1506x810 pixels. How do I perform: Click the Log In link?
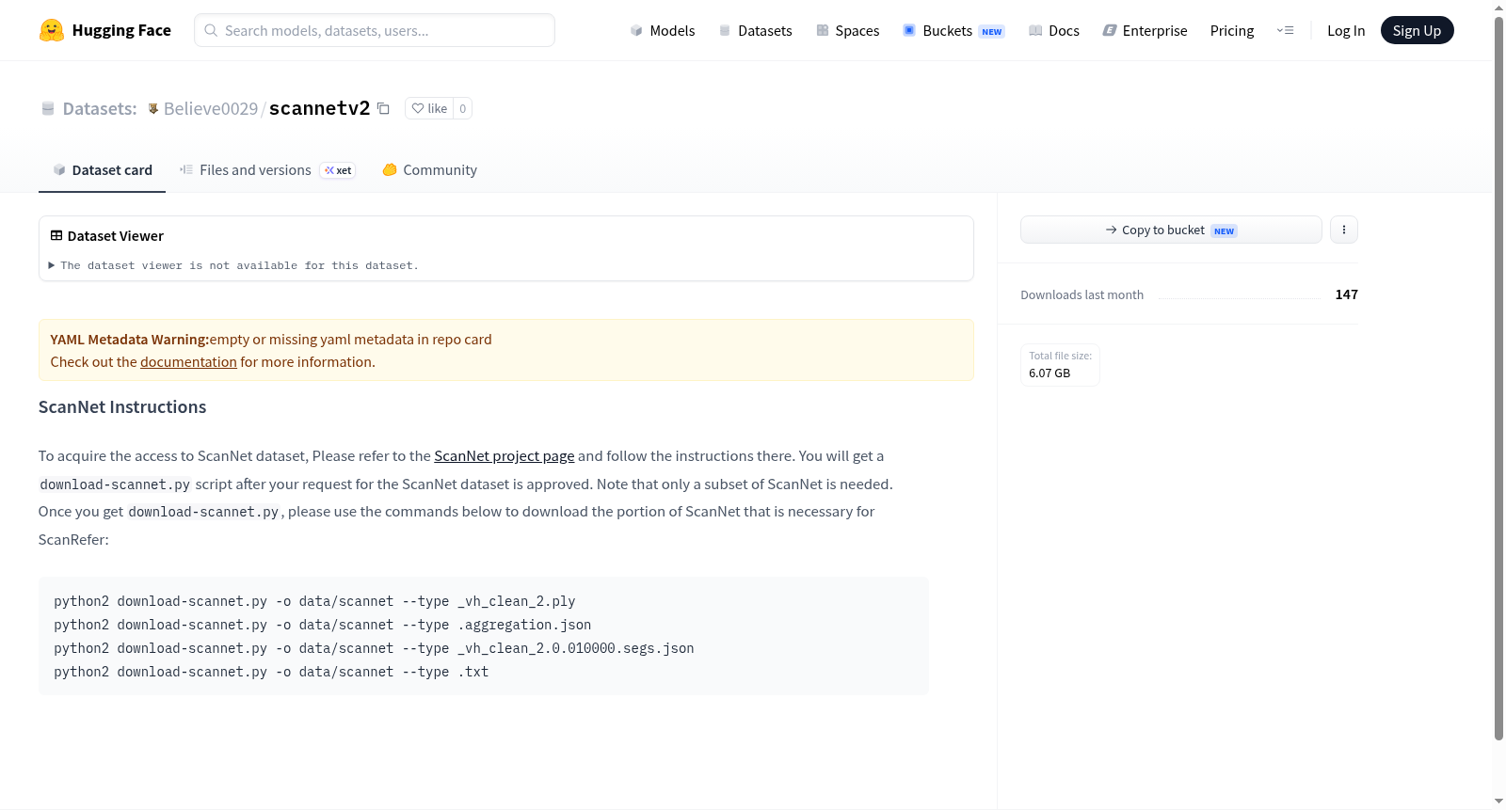[x=1346, y=30]
